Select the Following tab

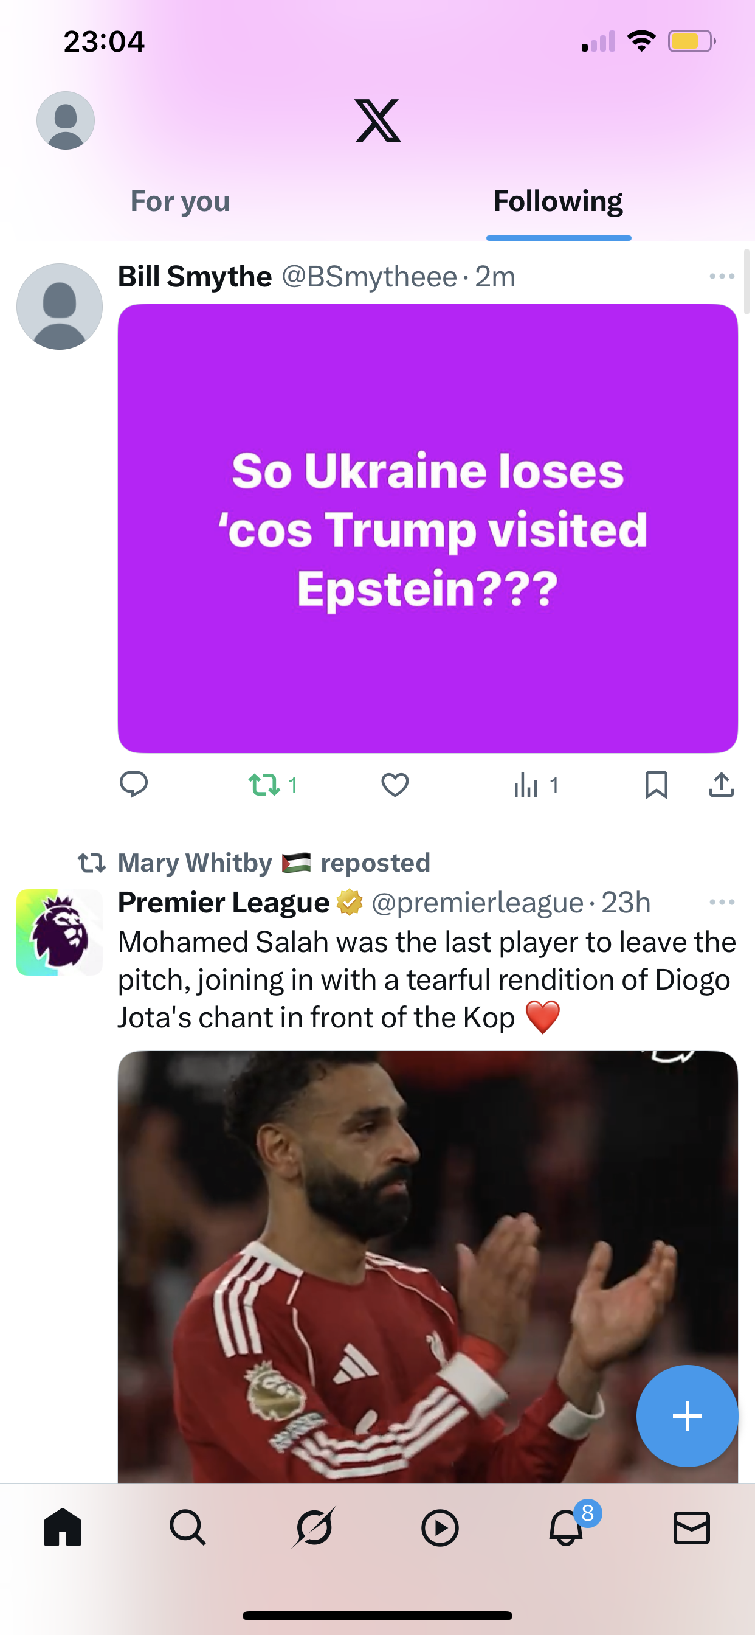pos(558,202)
